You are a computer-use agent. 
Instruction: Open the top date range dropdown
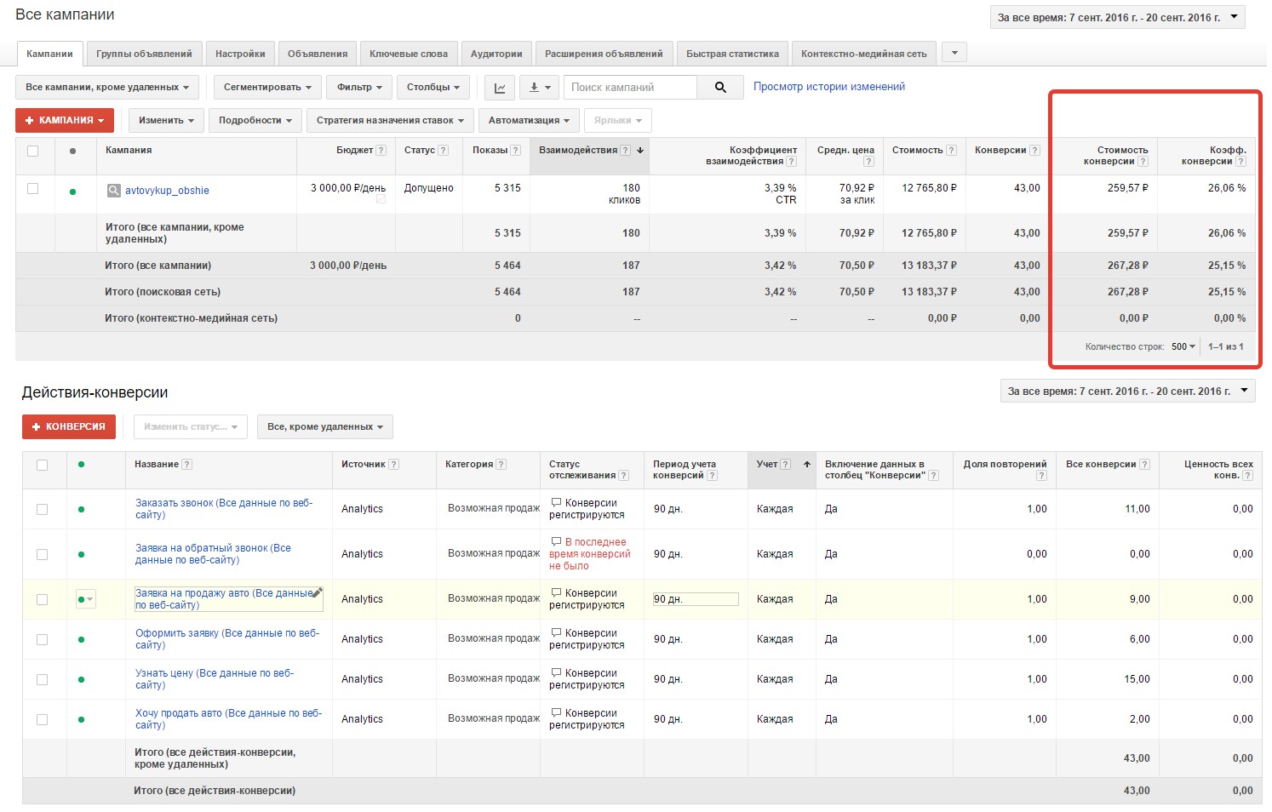pyautogui.click(x=1117, y=17)
